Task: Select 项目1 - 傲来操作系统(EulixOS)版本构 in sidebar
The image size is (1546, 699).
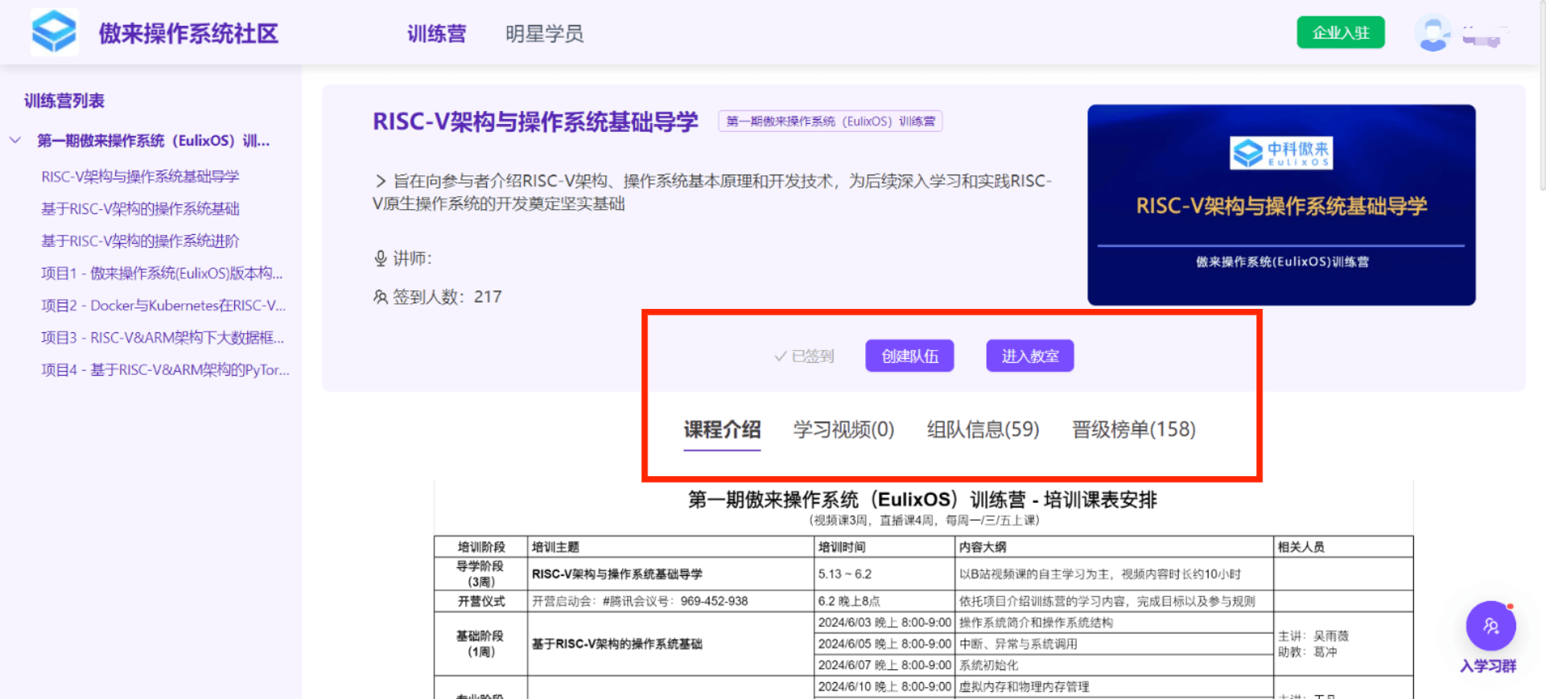Action: pos(162,273)
